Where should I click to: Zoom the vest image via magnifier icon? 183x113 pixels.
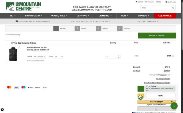click(19, 47)
